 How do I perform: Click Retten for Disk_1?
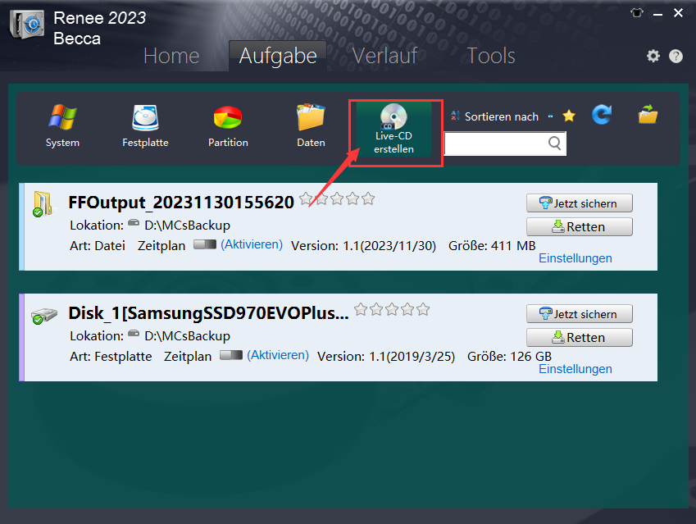tap(579, 337)
